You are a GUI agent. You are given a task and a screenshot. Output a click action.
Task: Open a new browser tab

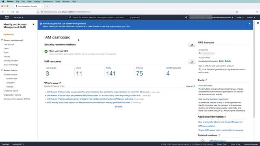click(47, 6)
